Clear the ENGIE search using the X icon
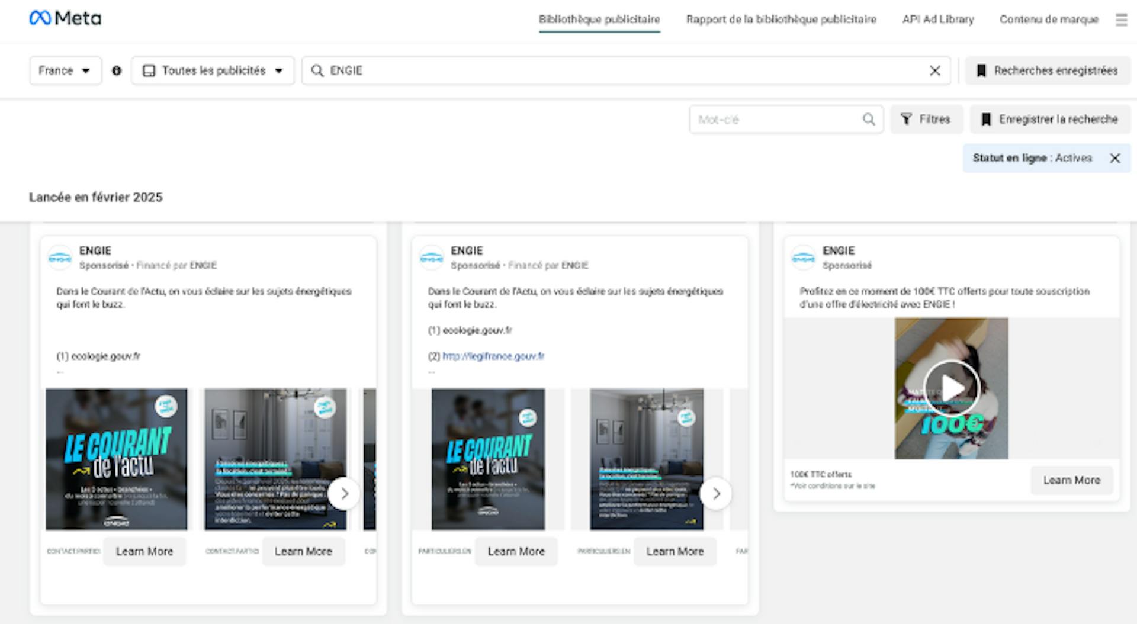This screenshot has height=624, width=1137. [x=934, y=70]
